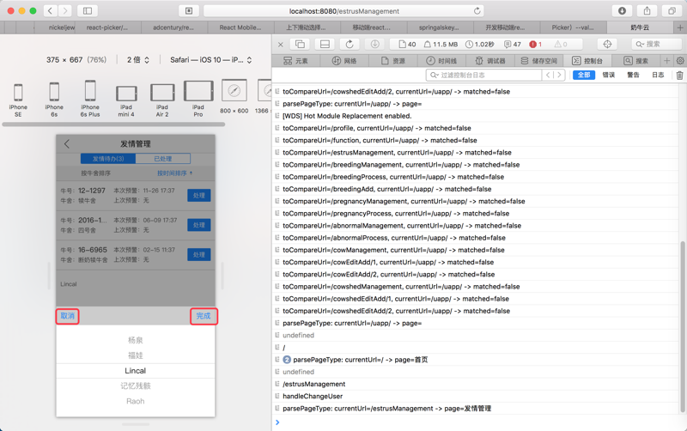Close the Web Inspector panel
Image resolution: width=687 pixels, height=431 pixels.
click(281, 45)
